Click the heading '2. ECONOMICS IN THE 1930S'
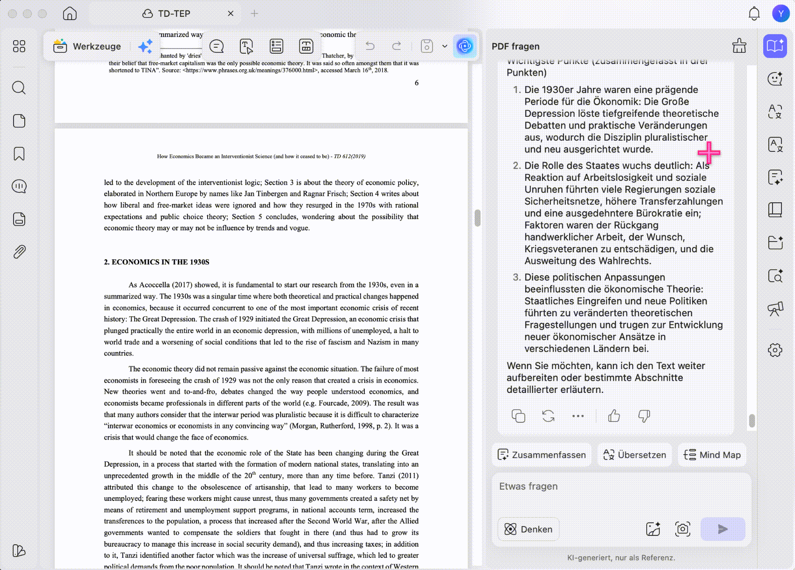Screen dimensions: 795x570 157,262
